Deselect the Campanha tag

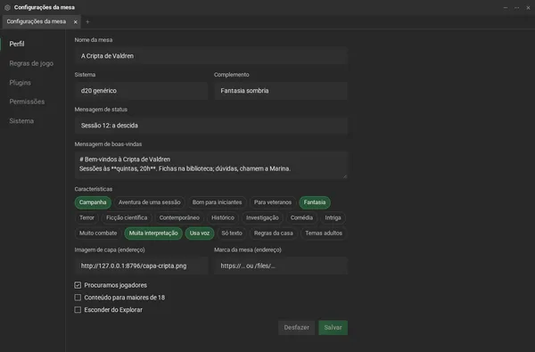[x=93, y=202]
